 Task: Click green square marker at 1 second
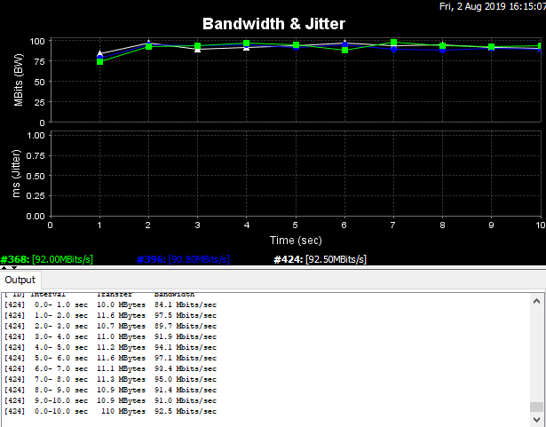(99, 61)
